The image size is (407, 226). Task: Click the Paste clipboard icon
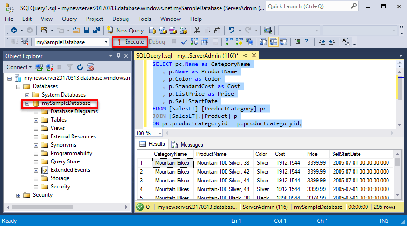coord(217,31)
